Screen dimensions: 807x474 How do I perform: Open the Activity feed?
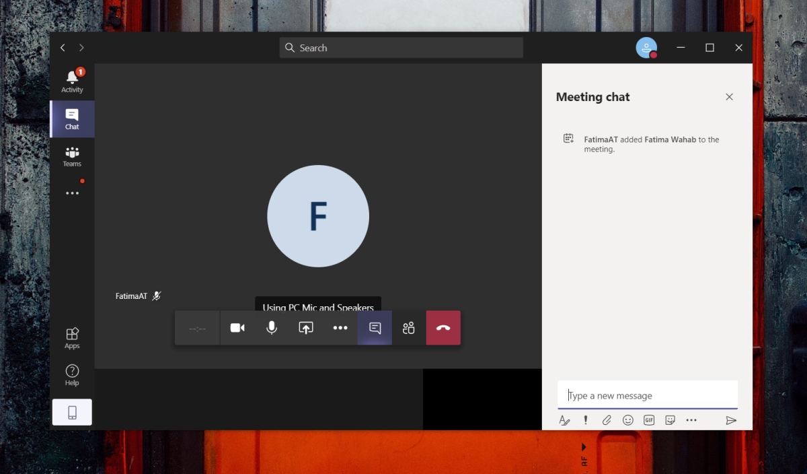(72, 81)
